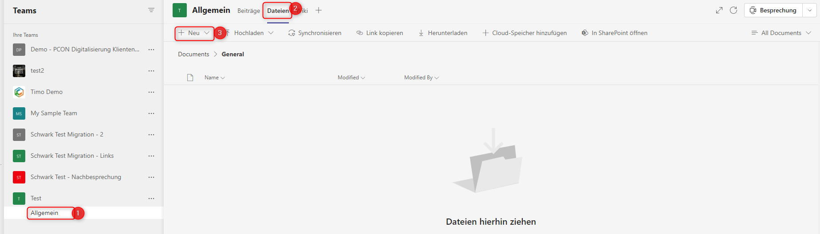
Task: Expand the Hochladen dropdown
Action: pyautogui.click(x=271, y=33)
